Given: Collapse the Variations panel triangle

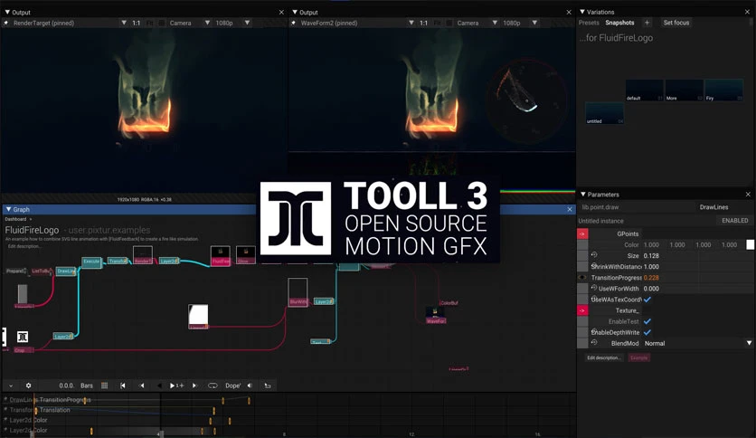Looking at the screenshot, I should [582, 12].
